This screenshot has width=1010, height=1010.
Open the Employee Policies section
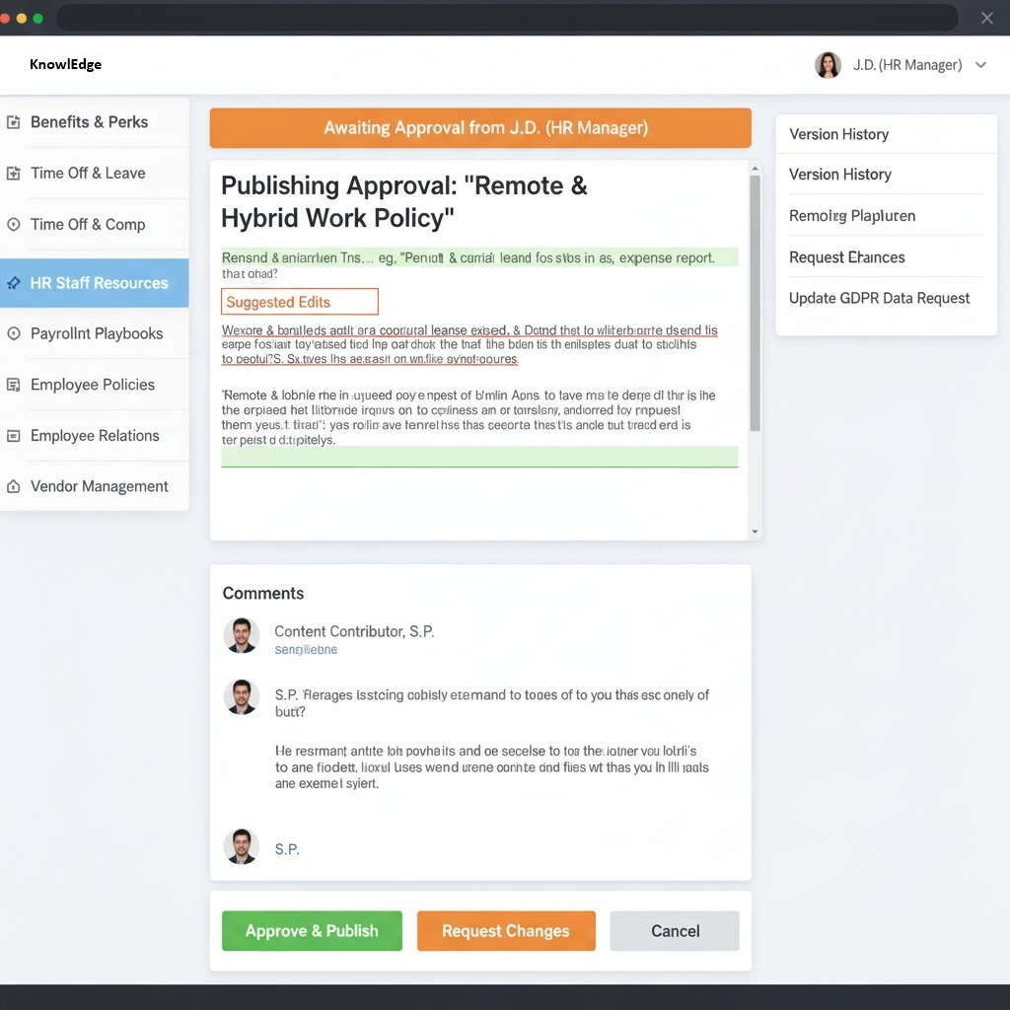[93, 385]
